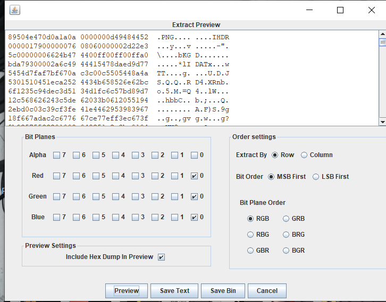Maximize the Extract Preview window
The image size is (386, 302).
tap(340, 10)
